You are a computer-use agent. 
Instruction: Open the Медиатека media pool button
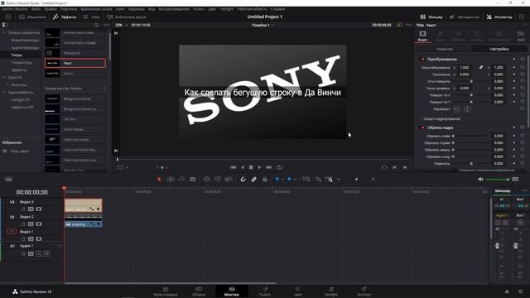(32, 17)
